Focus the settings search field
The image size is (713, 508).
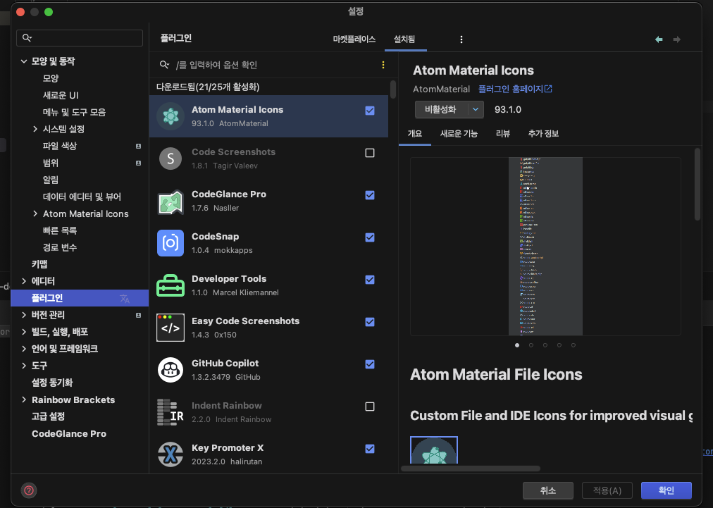tap(80, 38)
